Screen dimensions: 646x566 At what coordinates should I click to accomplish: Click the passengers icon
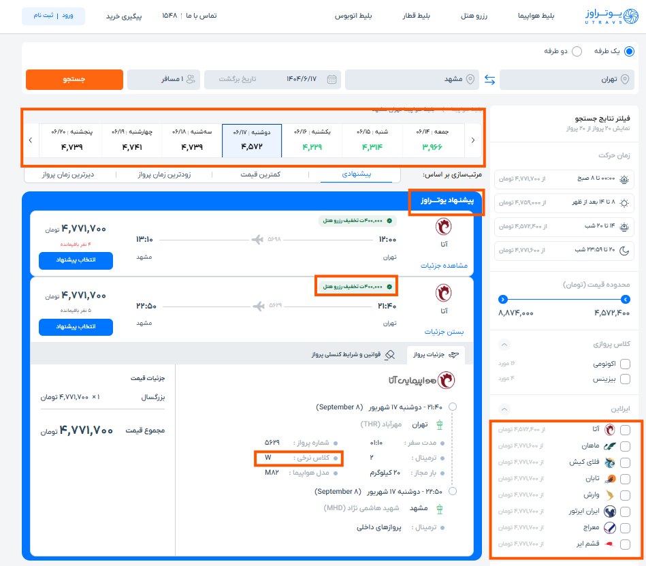(191, 79)
